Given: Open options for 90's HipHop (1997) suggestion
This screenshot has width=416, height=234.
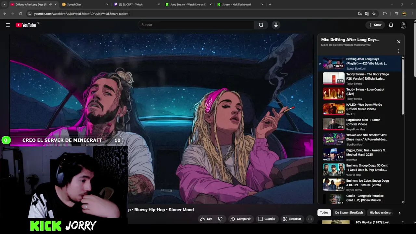Looking at the screenshot, I should click(403, 223).
